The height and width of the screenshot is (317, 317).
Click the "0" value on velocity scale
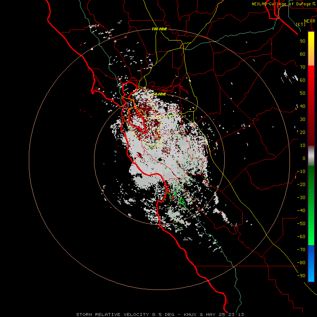(304, 158)
